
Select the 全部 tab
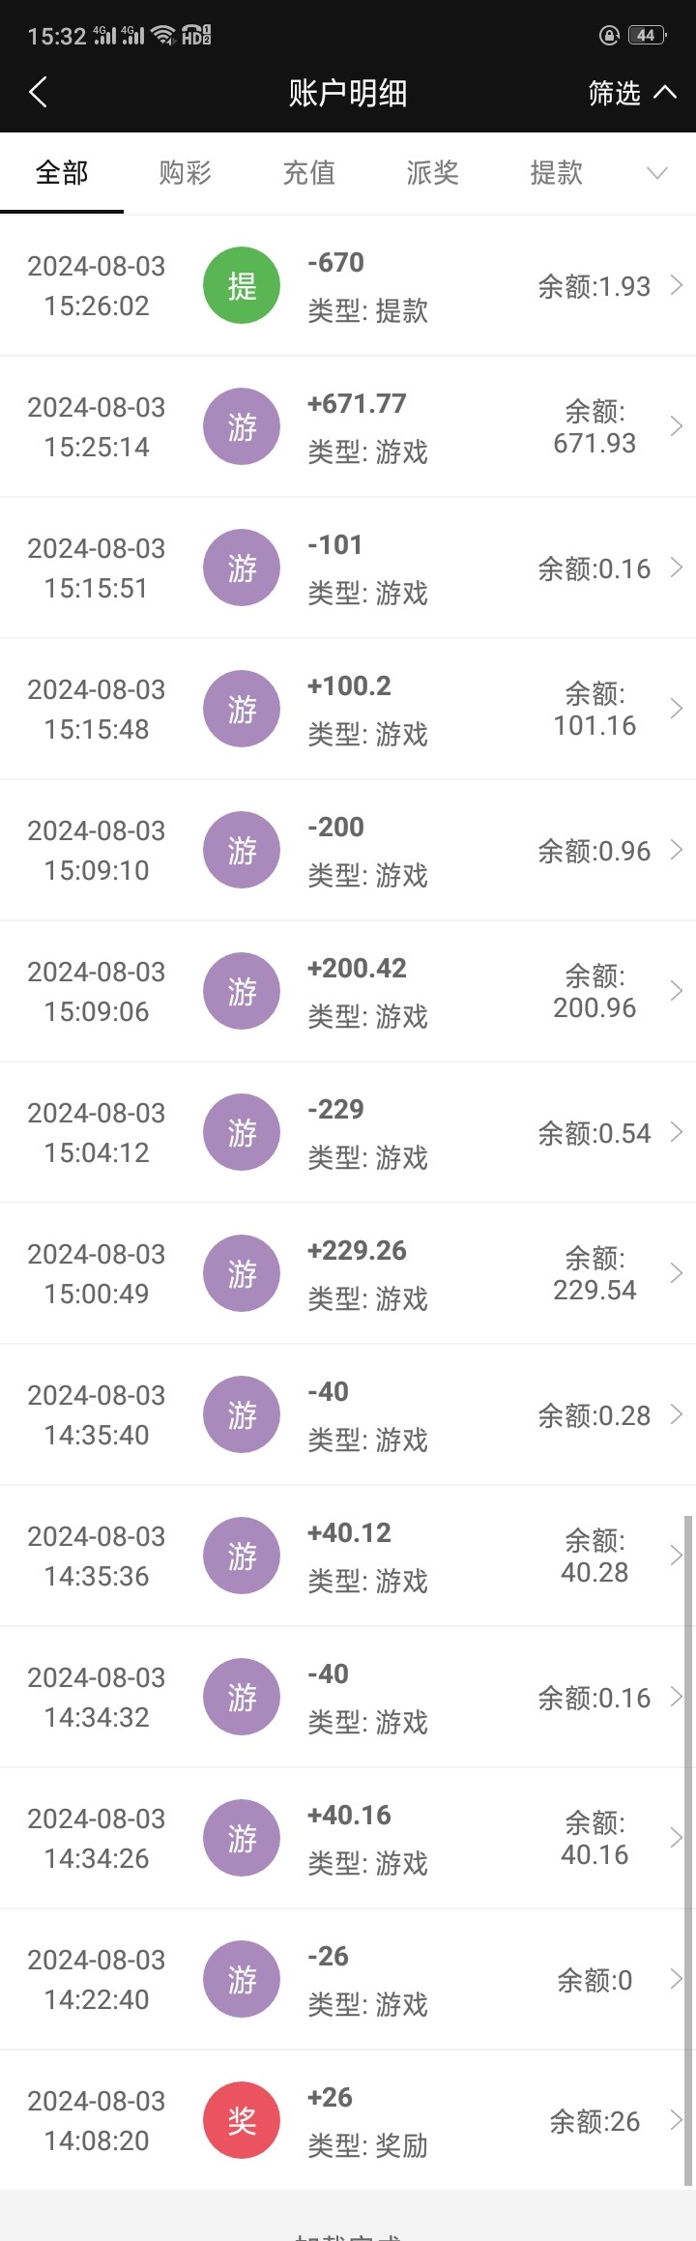62,173
